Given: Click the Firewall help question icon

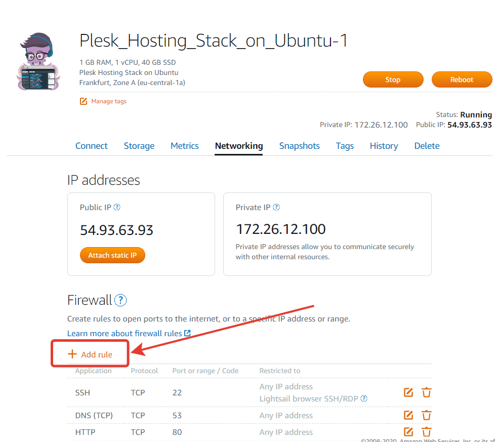Looking at the screenshot, I should point(120,300).
